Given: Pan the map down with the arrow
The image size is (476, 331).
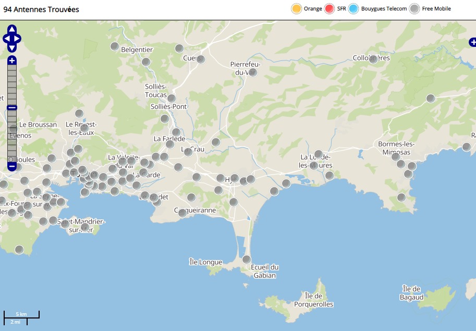Looking at the screenshot, I should (12, 48).
